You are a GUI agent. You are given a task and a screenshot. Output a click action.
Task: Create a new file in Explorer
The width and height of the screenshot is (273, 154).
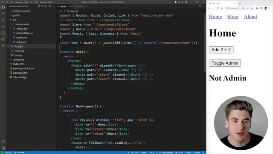[x=39, y=6]
